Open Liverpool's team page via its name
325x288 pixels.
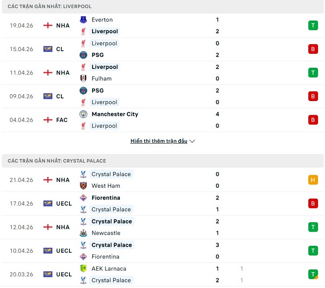105,31
